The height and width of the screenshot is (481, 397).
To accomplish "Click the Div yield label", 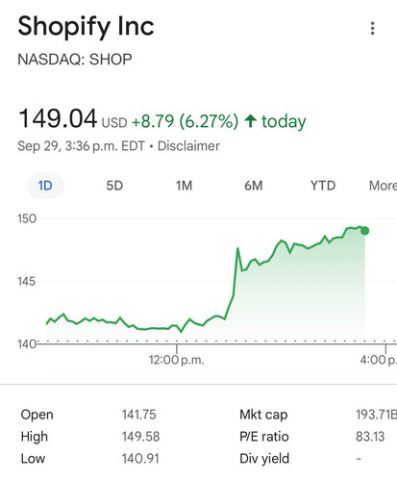I will 264,459.
